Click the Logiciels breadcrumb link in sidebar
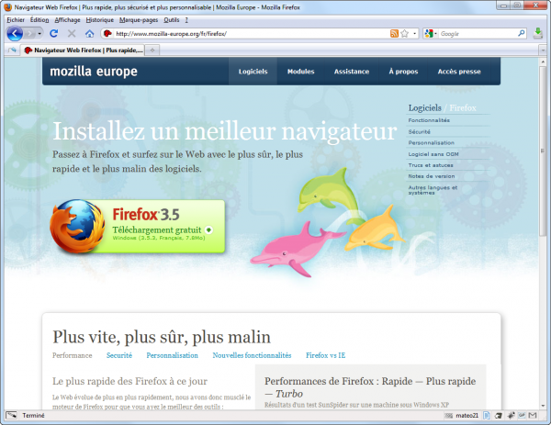 424,107
